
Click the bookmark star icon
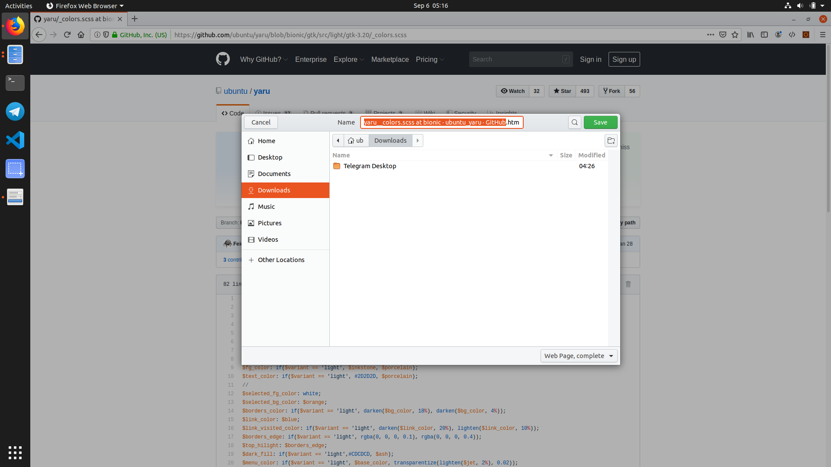[735, 35]
